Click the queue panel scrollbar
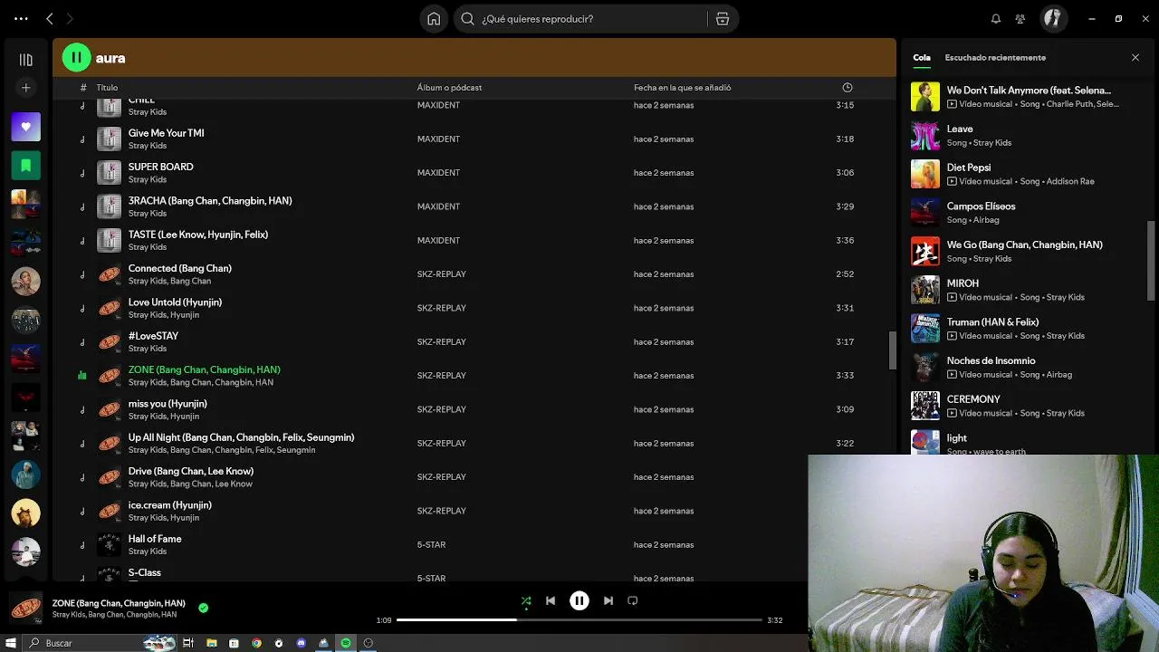 (1152, 260)
